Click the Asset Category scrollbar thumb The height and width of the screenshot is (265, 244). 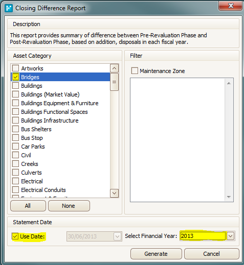(114, 82)
